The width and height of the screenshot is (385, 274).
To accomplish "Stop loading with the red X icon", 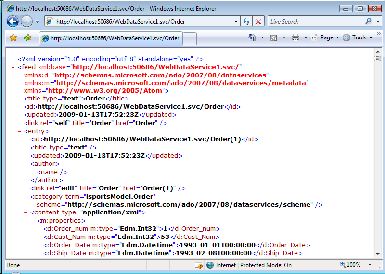I will tap(258, 22).
